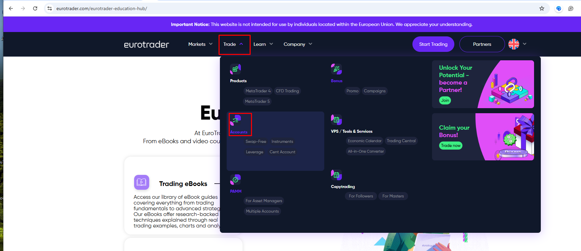Screen dimensions: 581x251
Task: Open the blue browser extension icon
Action: [x=559, y=8]
